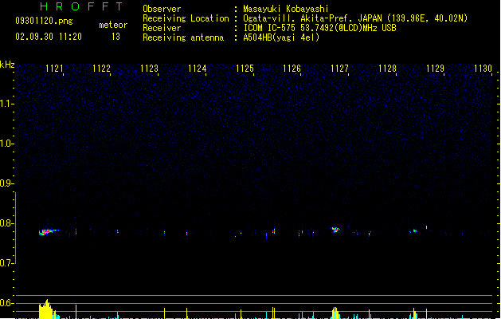Click the meteor echo near 1129
The height and width of the screenshot is (319, 501).
pos(414,230)
